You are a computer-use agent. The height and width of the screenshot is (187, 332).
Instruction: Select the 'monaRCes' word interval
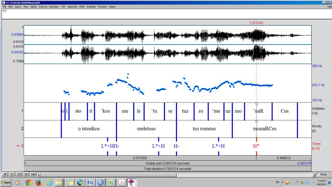coord(265,129)
